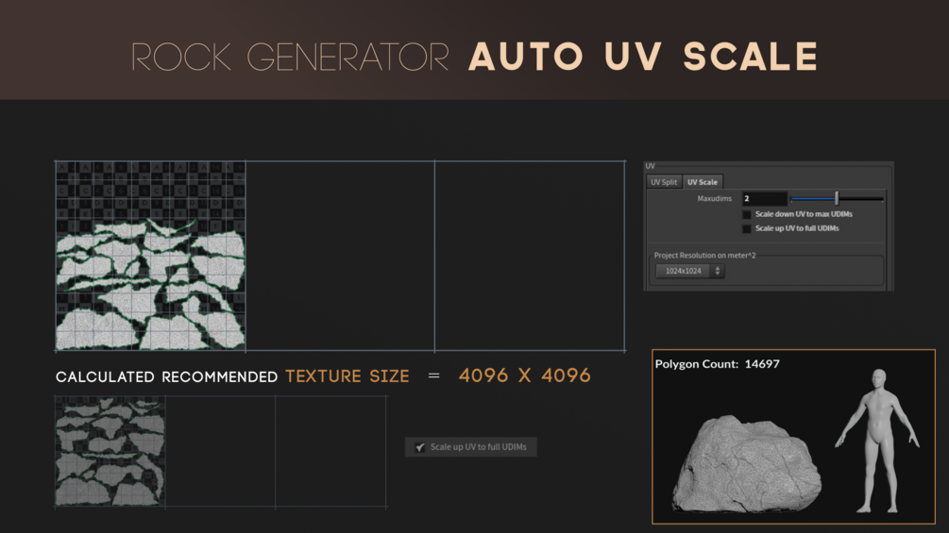Image resolution: width=949 pixels, height=533 pixels.
Task: Select the UV Scale tab
Action: 702,182
